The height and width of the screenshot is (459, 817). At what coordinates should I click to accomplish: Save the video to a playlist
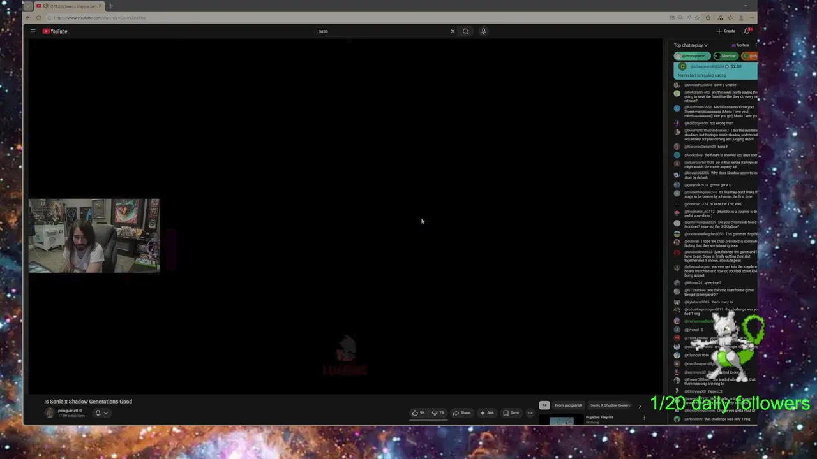click(511, 413)
